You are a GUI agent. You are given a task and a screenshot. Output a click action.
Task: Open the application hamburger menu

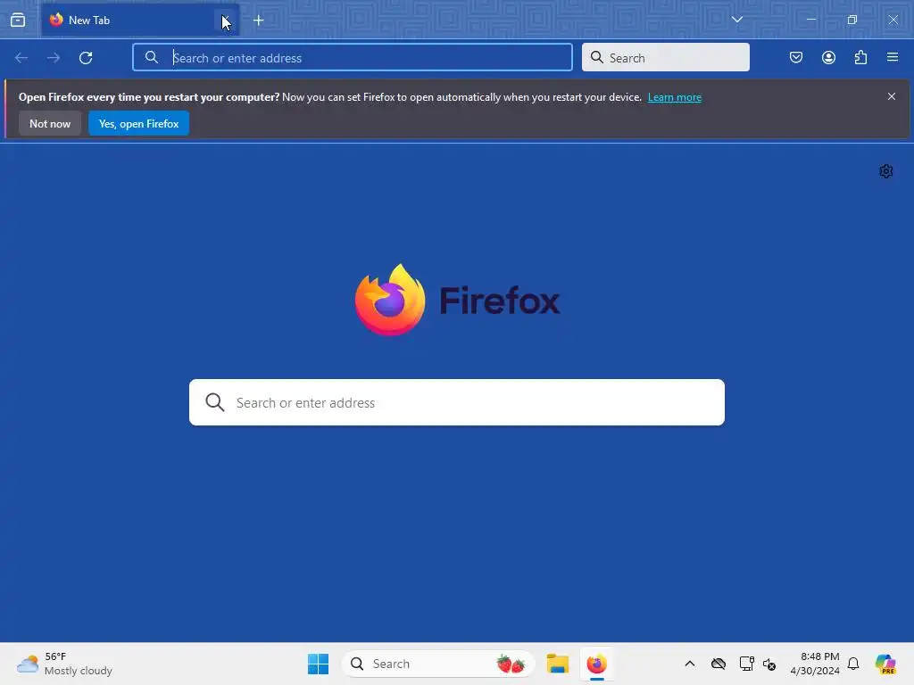[x=893, y=57]
